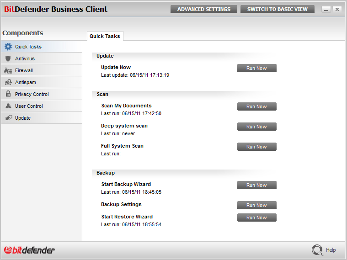Image resolution: width=347 pixels, height=260 pixels.
Task: Run the Scan My Documents task
Action: click(x=257, y=106)
